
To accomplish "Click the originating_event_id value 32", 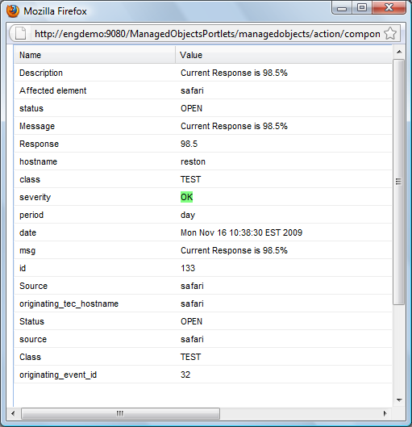I will pyautogui.click(x=185, y=375).
